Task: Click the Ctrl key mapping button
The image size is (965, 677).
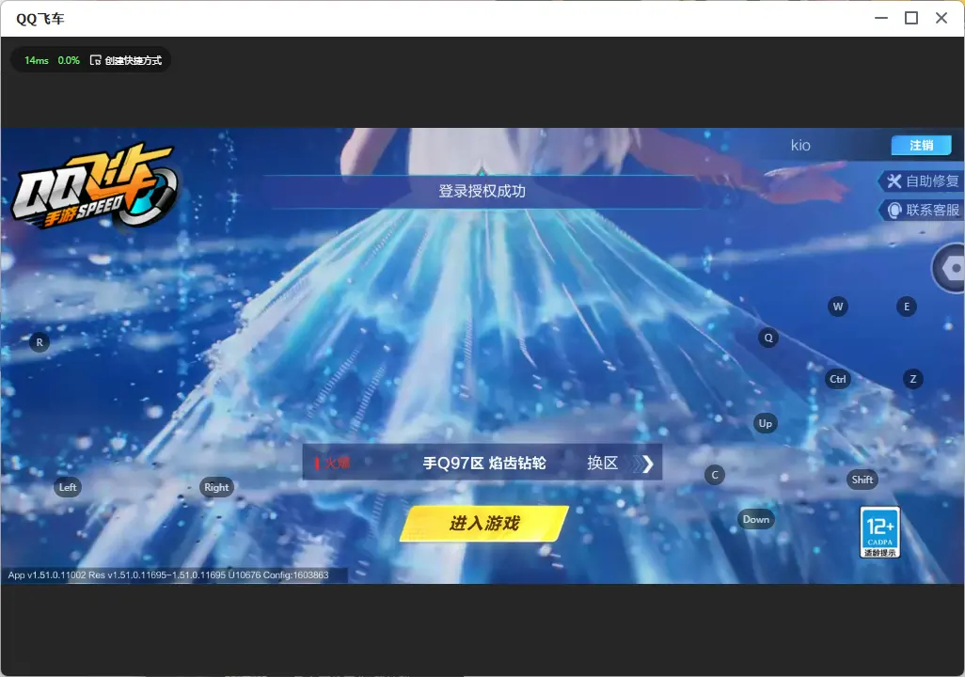Action: point(838,379)
